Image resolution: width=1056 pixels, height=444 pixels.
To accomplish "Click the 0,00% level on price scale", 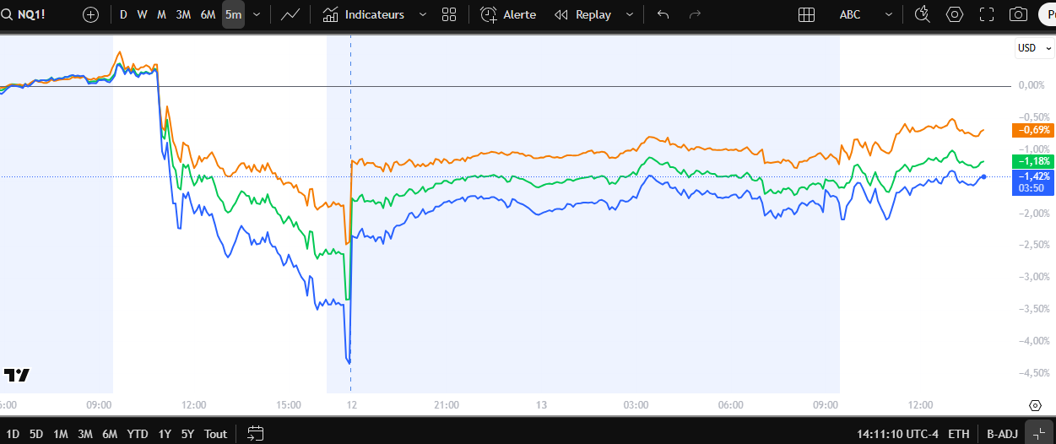I will pos(1032,85).
